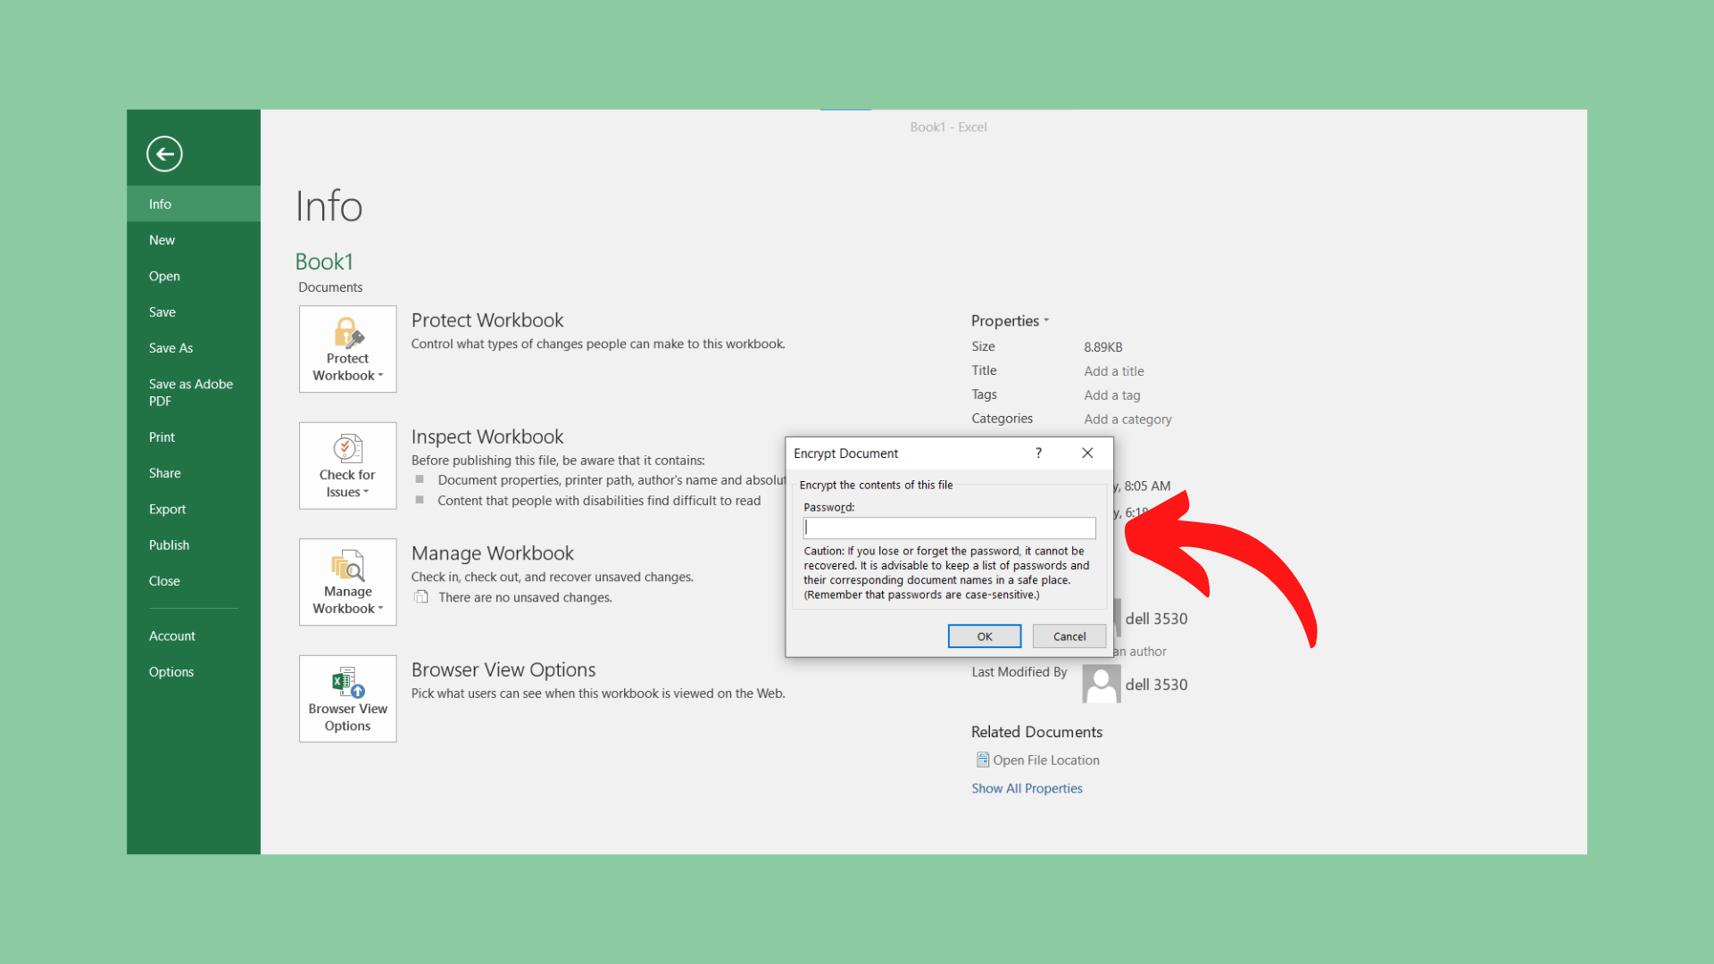Choose Save As in the sidebar
Viewport: 1714px width, 964px height.
[194, 348]
